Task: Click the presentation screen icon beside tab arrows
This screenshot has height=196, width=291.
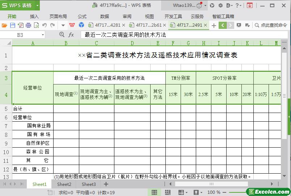Action: tap(239, 25)
